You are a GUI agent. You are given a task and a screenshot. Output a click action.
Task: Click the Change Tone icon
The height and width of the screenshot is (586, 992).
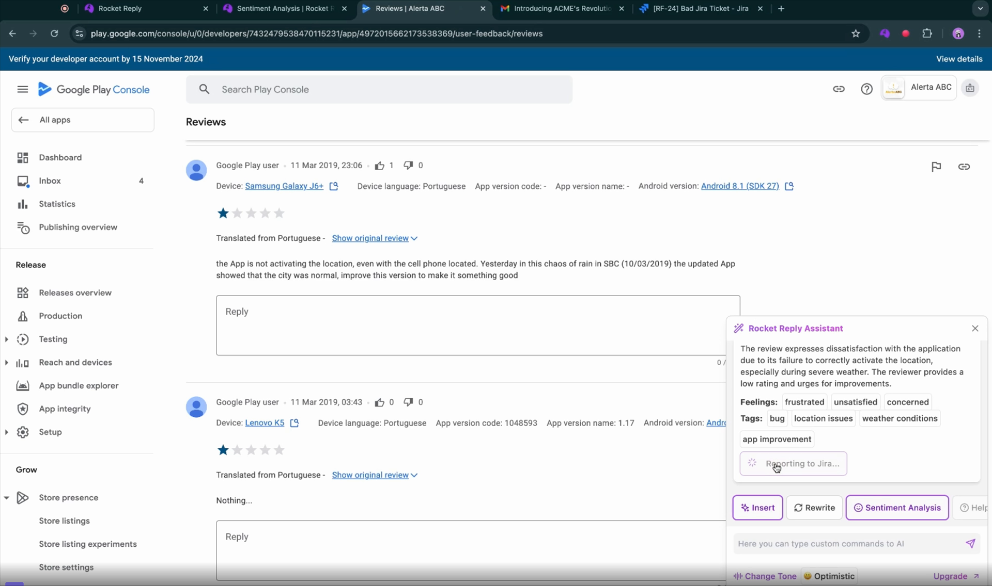(738, 576)
